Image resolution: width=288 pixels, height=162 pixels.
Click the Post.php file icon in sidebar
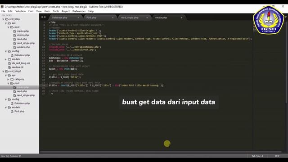(12, 111)
